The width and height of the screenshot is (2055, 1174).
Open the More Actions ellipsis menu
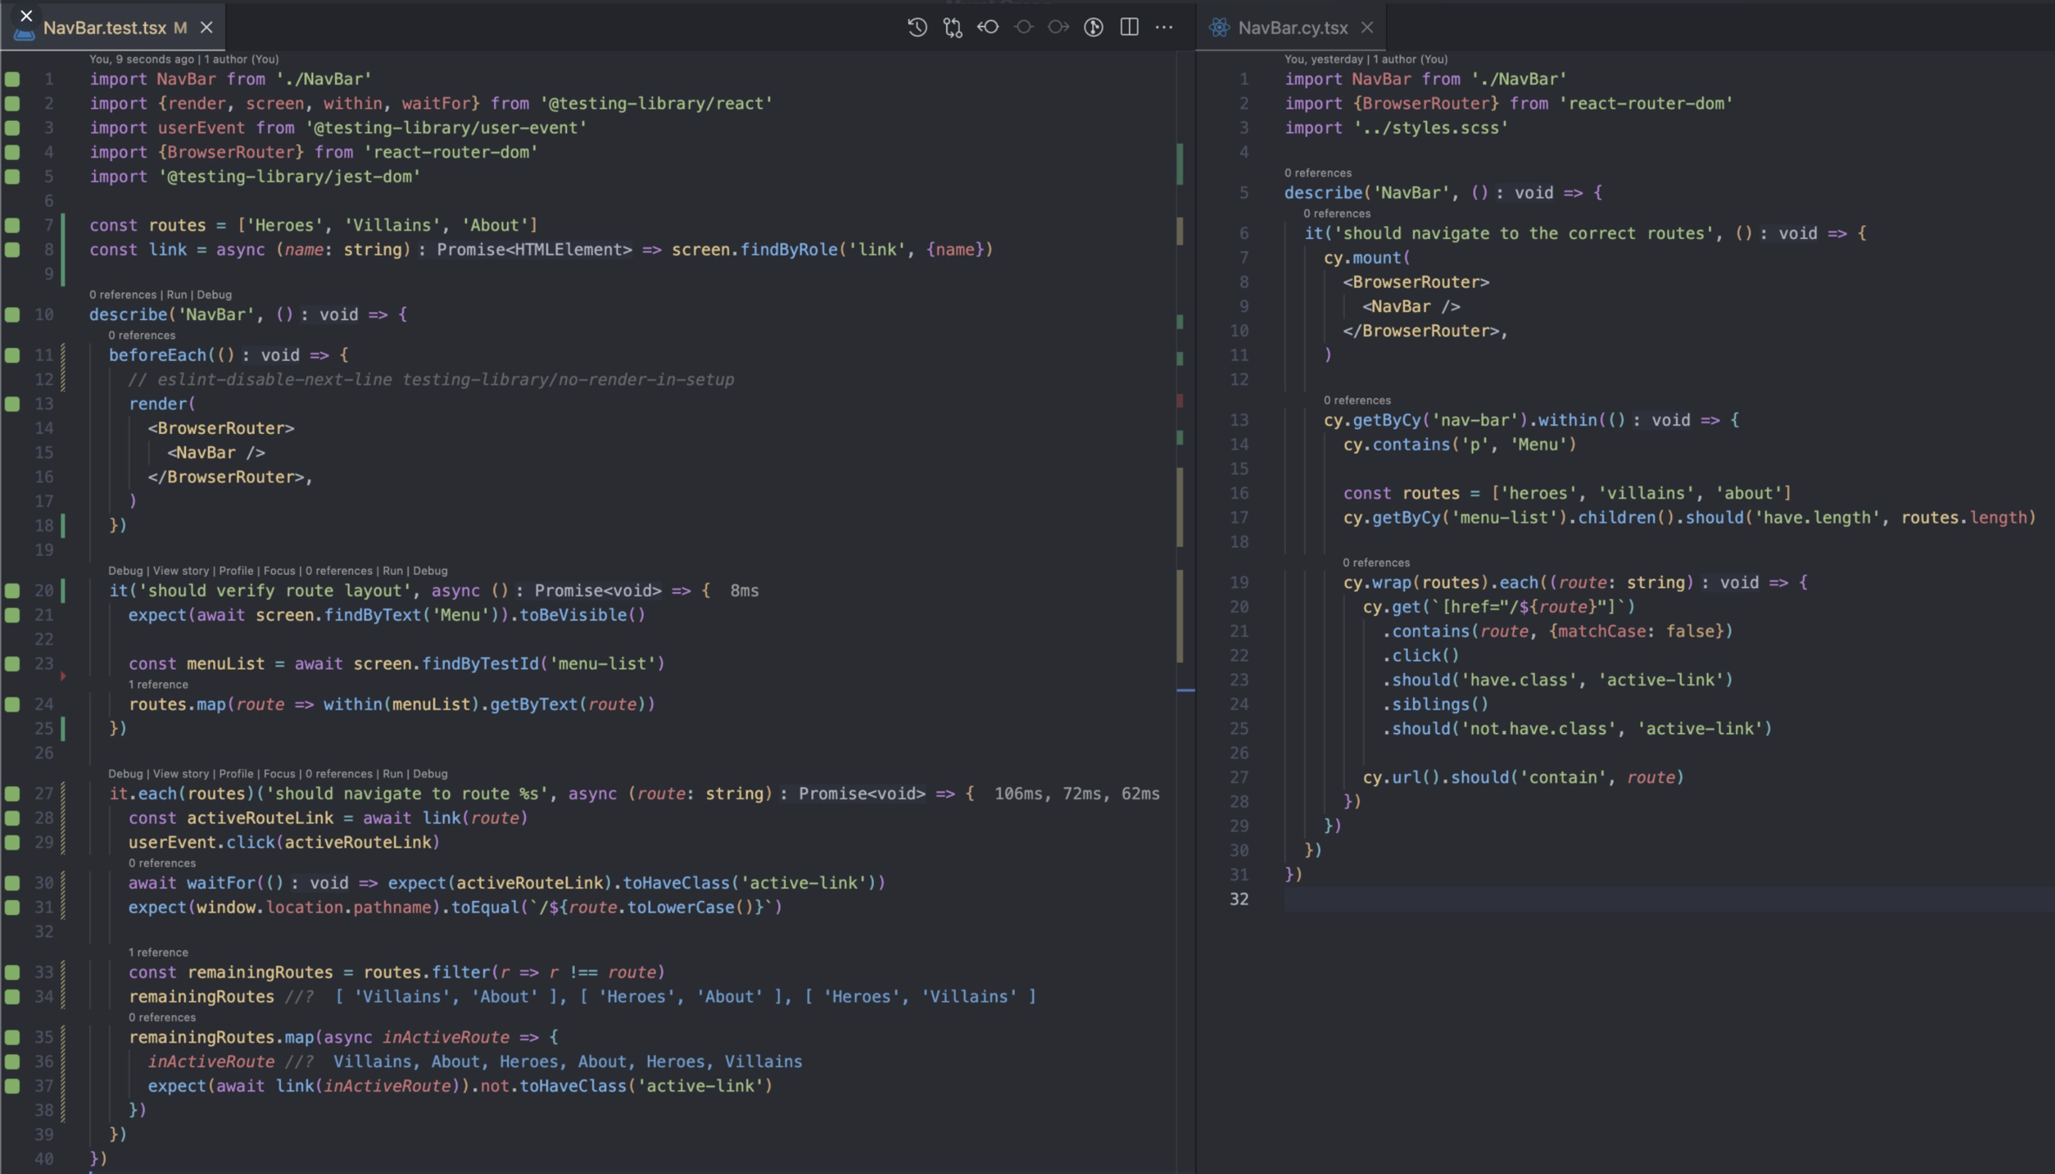1164,27
